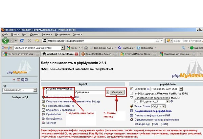Click the phpMyAdmin sidebar home icon
This screenshot has width=203, height=139.
pyautogui.click(x=14, y=80)
